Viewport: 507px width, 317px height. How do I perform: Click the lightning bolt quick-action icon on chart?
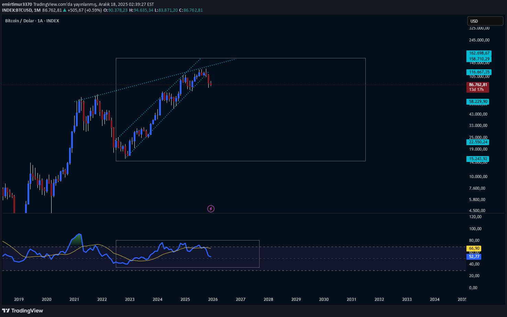(211, 209)
